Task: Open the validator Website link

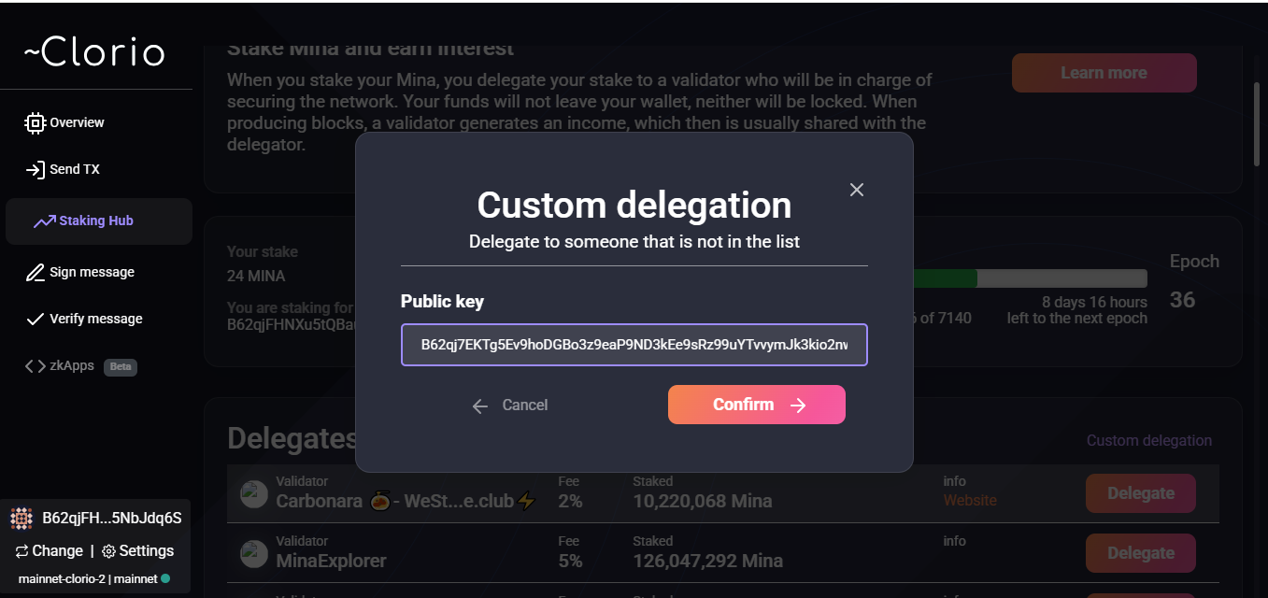Action: pos(970,501)
